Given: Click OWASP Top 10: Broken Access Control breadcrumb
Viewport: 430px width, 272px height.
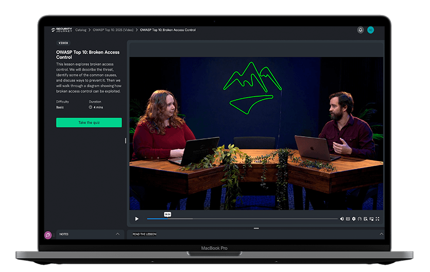Looking at the screenshot, I should point(168,30).
